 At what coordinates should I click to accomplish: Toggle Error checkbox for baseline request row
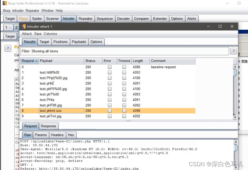[x=109, y=67]
